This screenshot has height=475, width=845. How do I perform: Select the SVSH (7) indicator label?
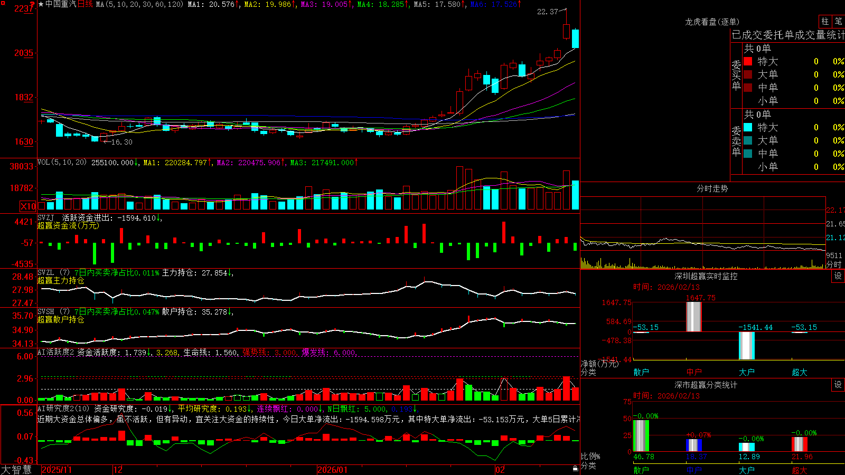click(53, 312)
